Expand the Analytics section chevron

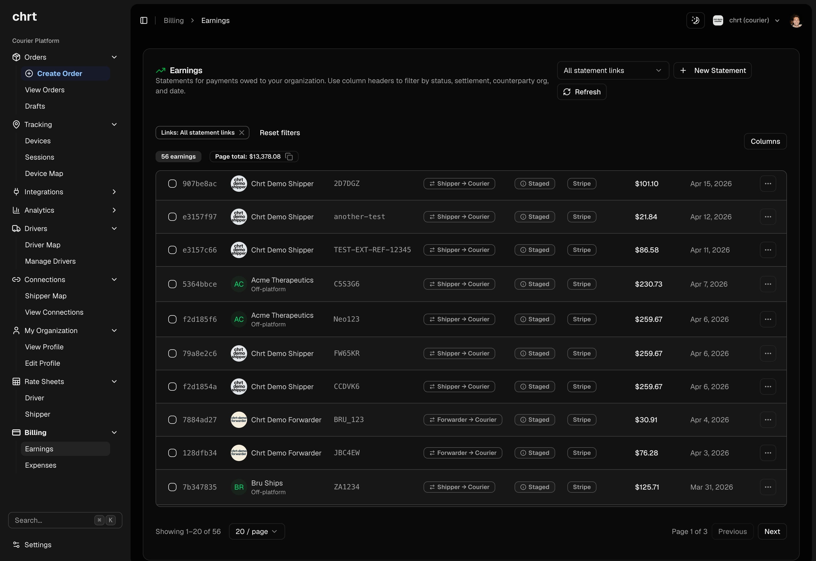click(114, 210)
